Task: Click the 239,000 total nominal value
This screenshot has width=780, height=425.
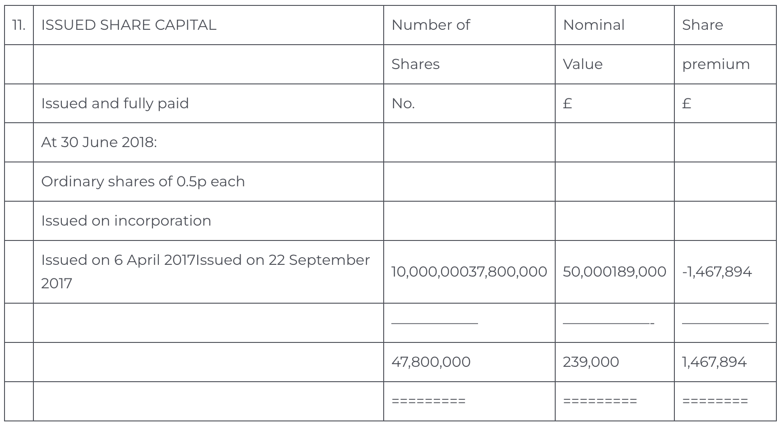Action: (x=590, y=362)
